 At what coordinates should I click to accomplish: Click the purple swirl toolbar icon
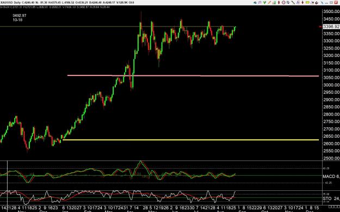pyautogui.click(x=259, y=3)
